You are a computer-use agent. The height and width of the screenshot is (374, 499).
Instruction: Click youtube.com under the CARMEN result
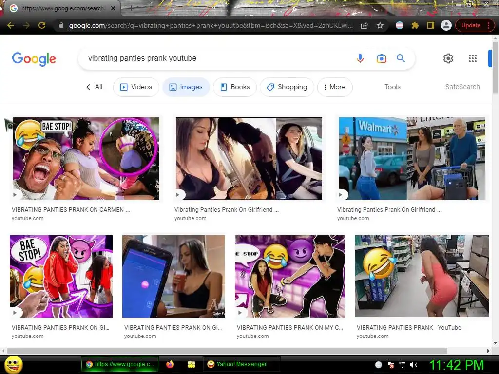(x=28, y=218)
